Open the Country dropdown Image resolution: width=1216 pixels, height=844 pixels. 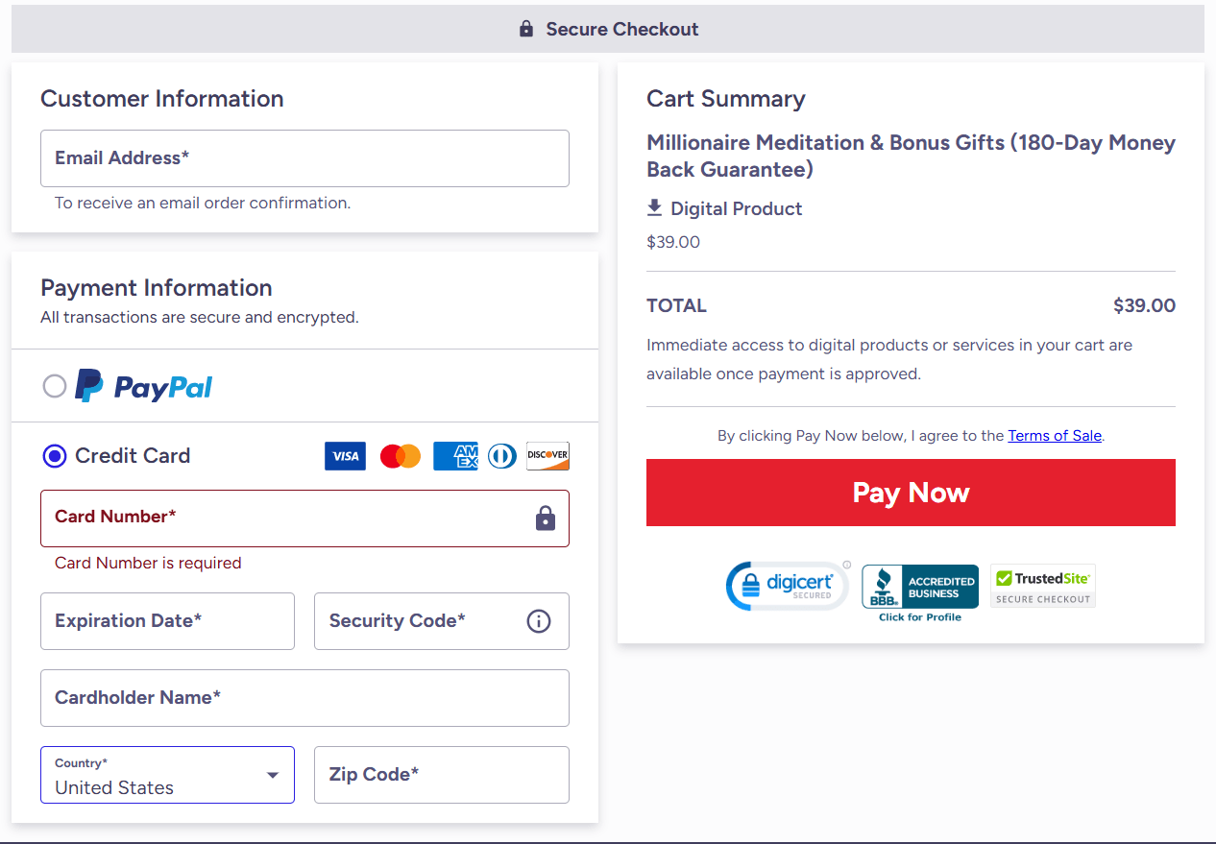[167, 775]
